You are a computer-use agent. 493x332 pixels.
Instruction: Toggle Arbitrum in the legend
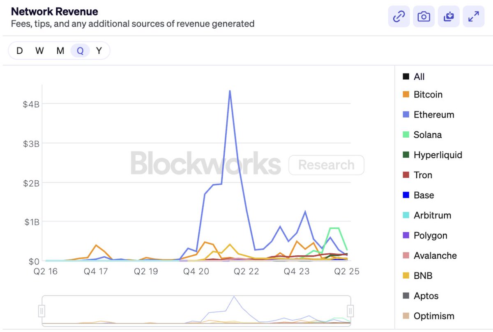432,215
